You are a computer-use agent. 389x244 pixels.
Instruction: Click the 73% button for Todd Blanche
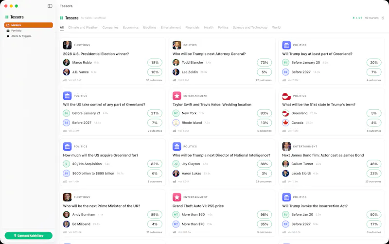point(265,63)
